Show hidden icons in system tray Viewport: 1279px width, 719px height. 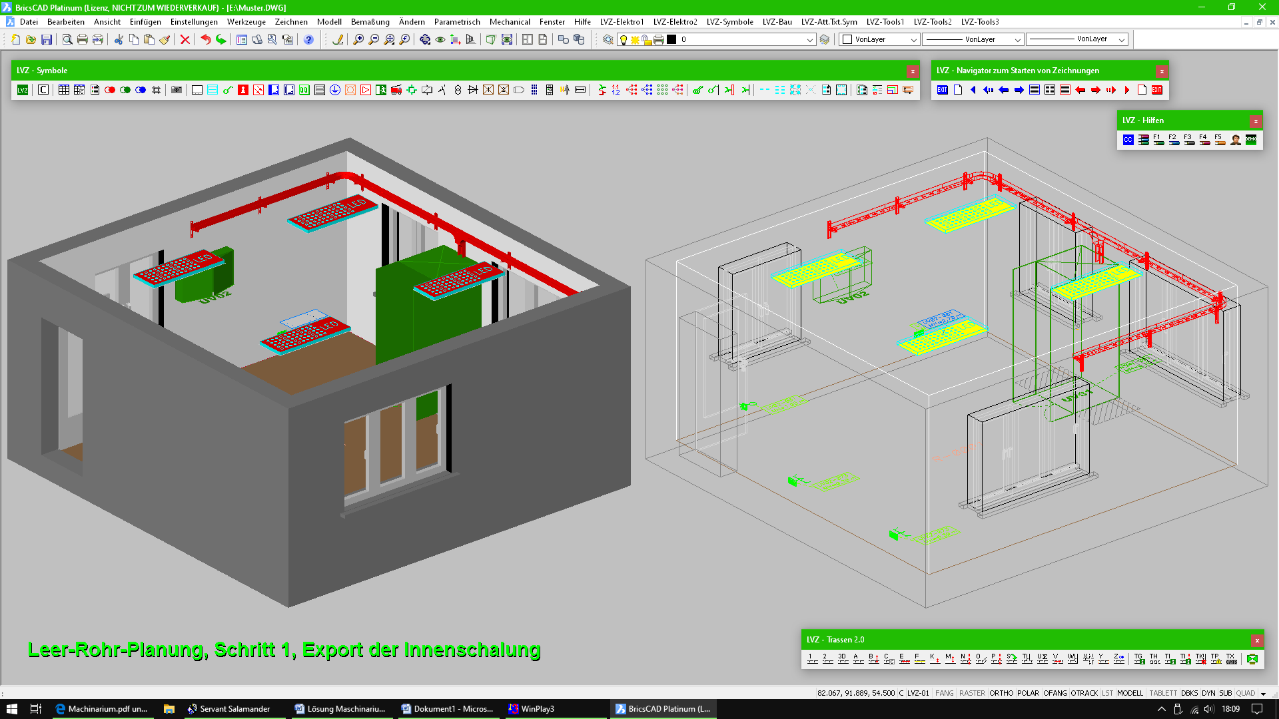(x=1162, y=709)
